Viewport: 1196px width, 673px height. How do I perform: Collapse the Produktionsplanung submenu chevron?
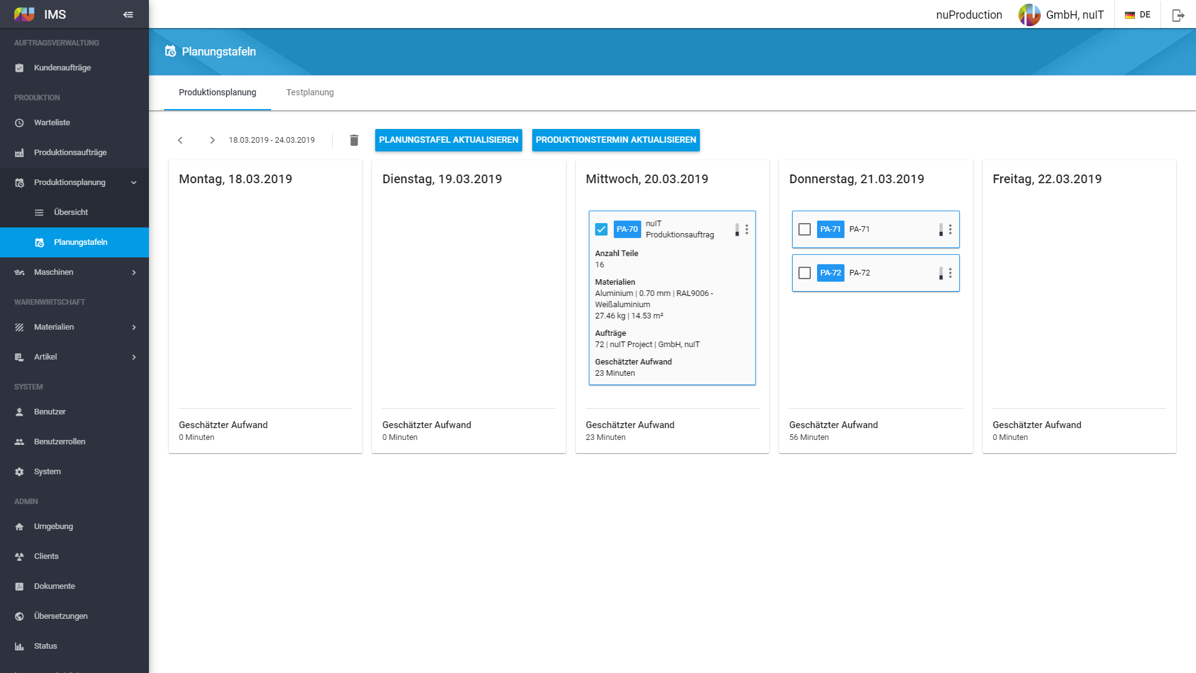(x=134, y=183)
